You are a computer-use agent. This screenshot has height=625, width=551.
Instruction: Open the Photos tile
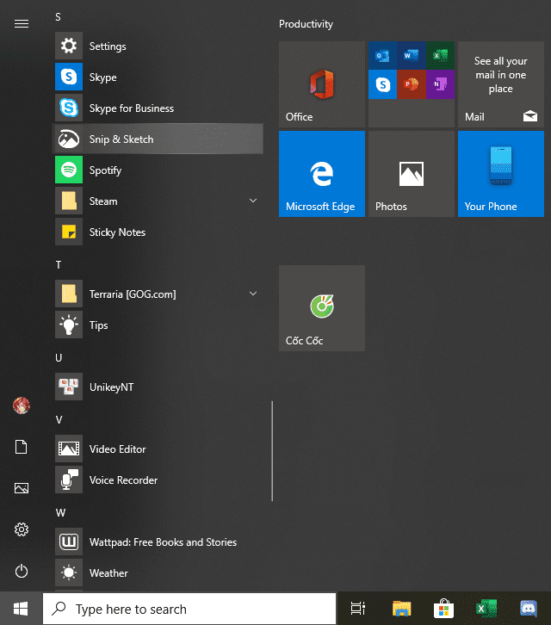pos(412,174)
